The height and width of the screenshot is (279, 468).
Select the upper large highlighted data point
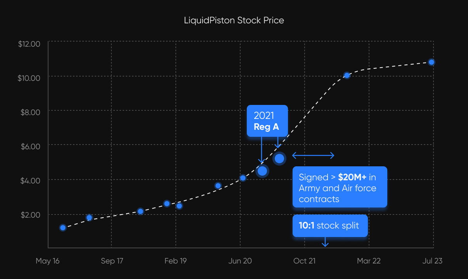coord(279,158)
